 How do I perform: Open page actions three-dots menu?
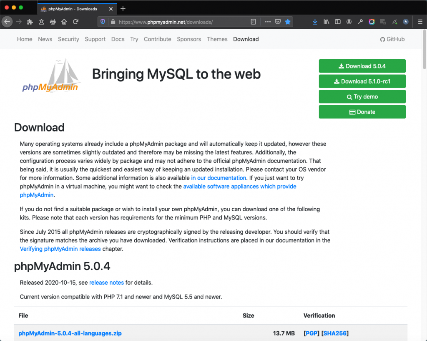click(x=268, y=22)
